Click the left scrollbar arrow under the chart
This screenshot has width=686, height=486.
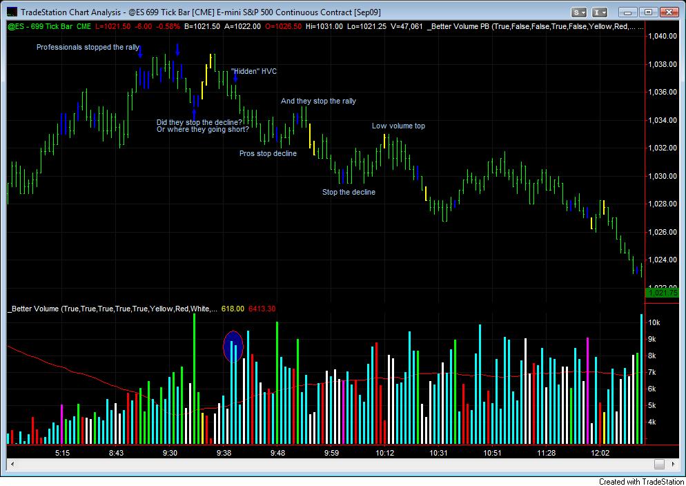(x=12, y=464)
